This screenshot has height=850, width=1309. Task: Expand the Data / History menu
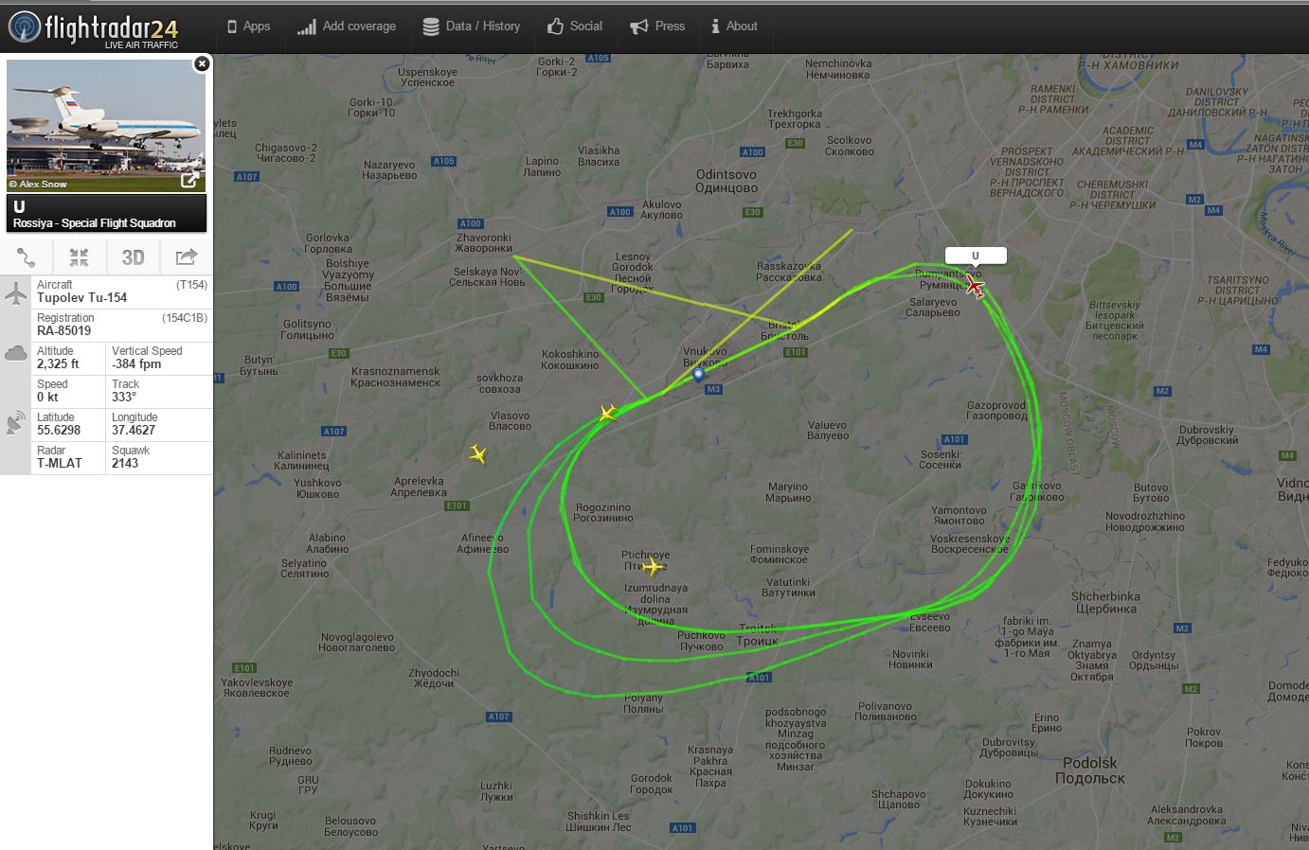click(472, 27)
